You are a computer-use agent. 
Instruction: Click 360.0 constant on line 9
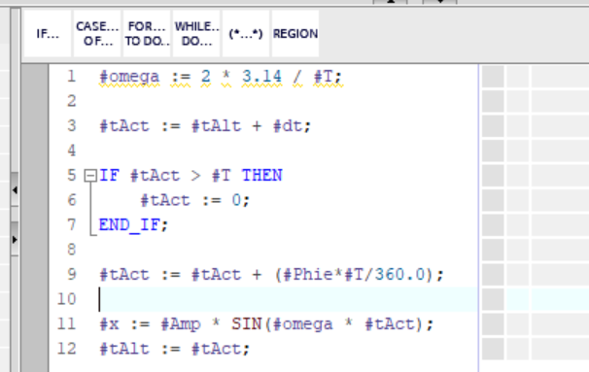pos(399,275)
